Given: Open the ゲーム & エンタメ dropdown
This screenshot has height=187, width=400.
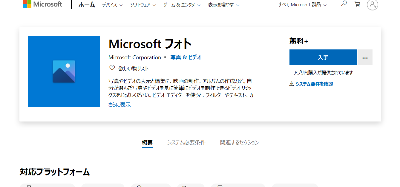Looking at the screenshot, I should [182, 5].
